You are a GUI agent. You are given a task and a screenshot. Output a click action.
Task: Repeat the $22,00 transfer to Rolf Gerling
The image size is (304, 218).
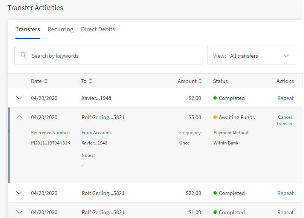(285, 193)
